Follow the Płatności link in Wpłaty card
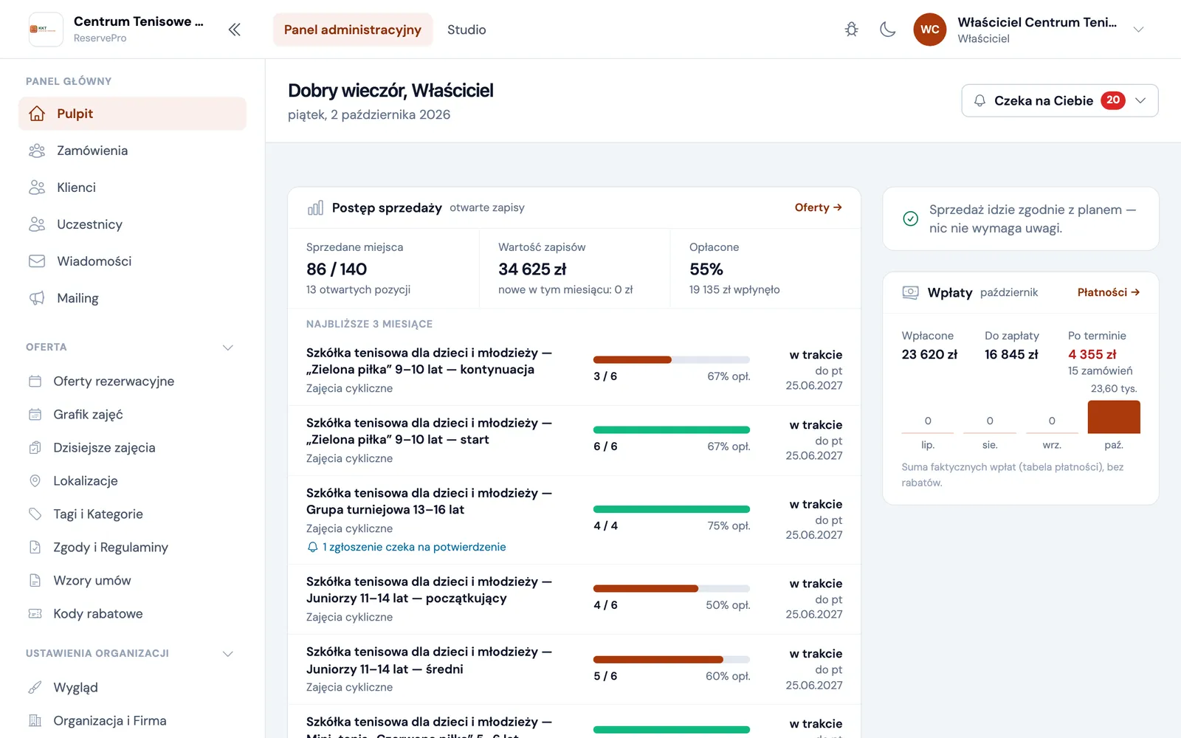This screenshot has height=738, width=1181. pos(1108,292)
